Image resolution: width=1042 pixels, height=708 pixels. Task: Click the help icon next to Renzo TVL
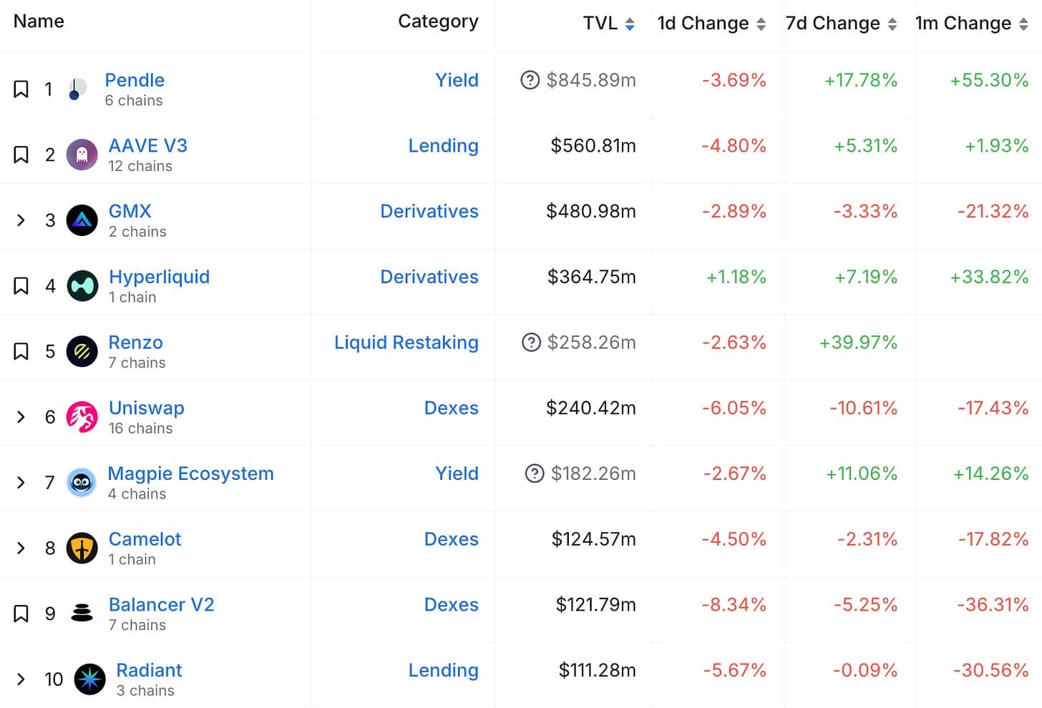531,343
